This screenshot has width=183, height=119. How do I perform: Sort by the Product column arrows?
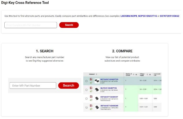tap(96, 74)
